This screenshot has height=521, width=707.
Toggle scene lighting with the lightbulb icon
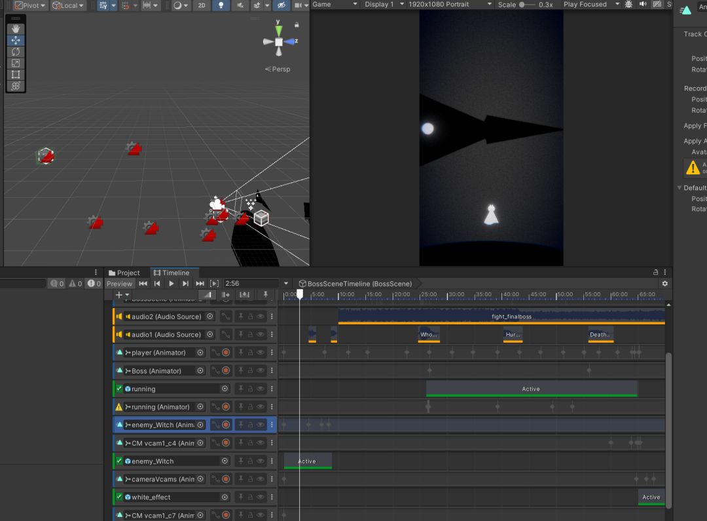[x=221, y=5]
